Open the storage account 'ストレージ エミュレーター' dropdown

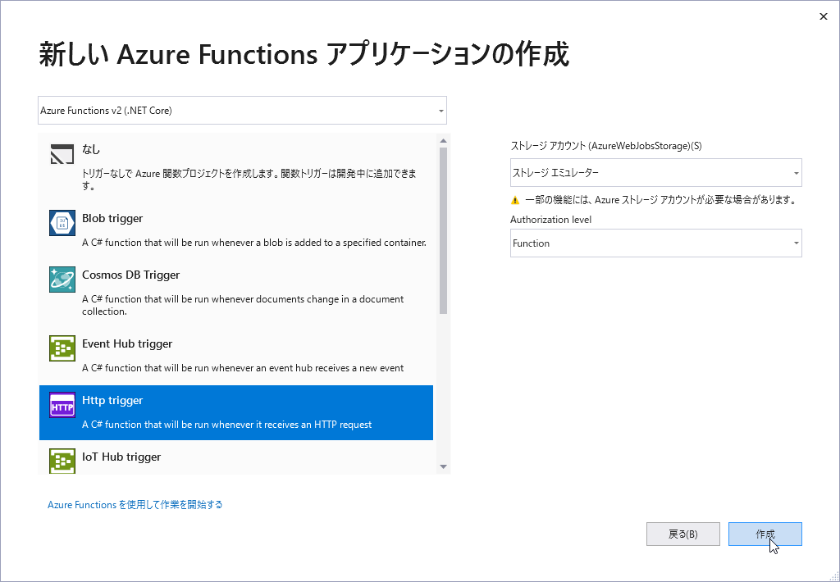(655, 172)
